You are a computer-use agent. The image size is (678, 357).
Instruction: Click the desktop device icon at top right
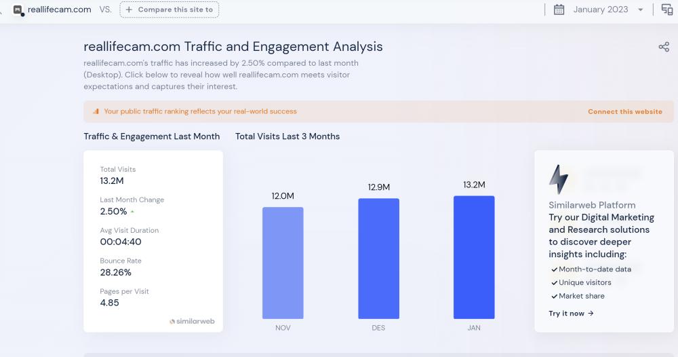point(667,10)
